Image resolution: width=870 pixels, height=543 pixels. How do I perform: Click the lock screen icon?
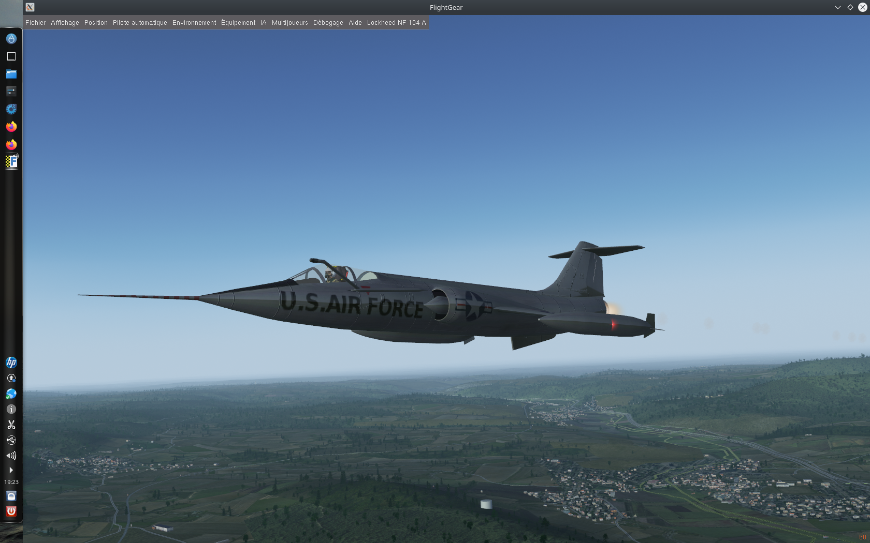[11, 496]
